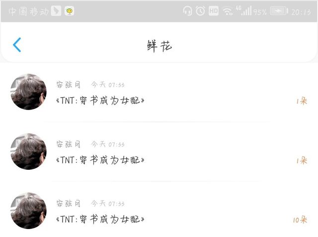Viewport: 318px width, 237px height.
Task: Open the second 安弦月 avatar
Action: coord(29,151)
